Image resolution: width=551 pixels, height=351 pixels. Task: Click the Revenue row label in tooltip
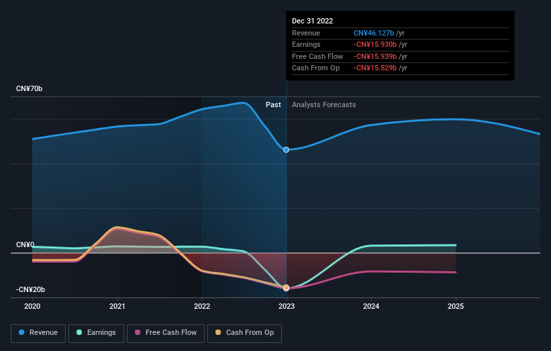pyautogui.click(x=306, y=33)
